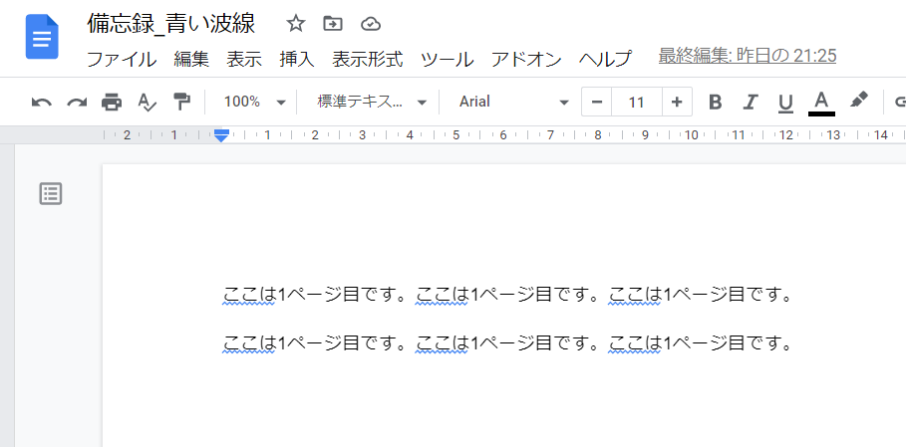Undo the last action
The height and width of the screenshot is (447, 906).
[x=41, y=103]
